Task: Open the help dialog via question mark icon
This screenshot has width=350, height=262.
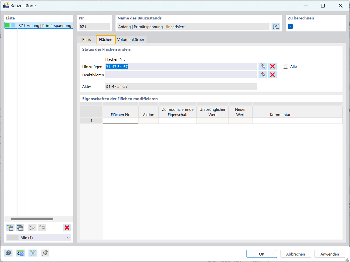Action: point(8,253)
